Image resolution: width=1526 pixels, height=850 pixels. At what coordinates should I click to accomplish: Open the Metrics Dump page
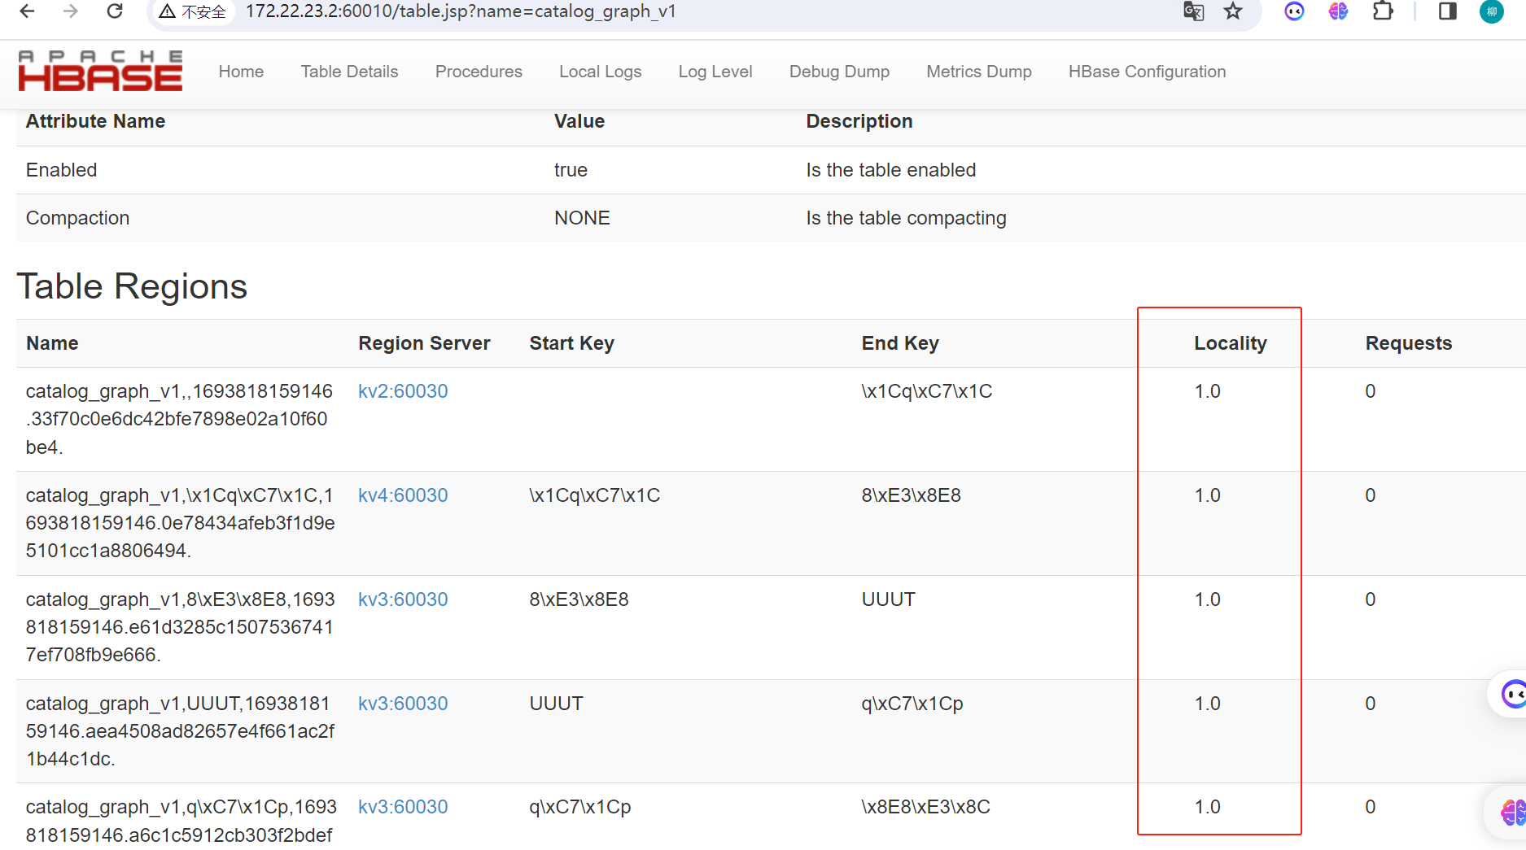pyautogui.click(x=978, y=72)
